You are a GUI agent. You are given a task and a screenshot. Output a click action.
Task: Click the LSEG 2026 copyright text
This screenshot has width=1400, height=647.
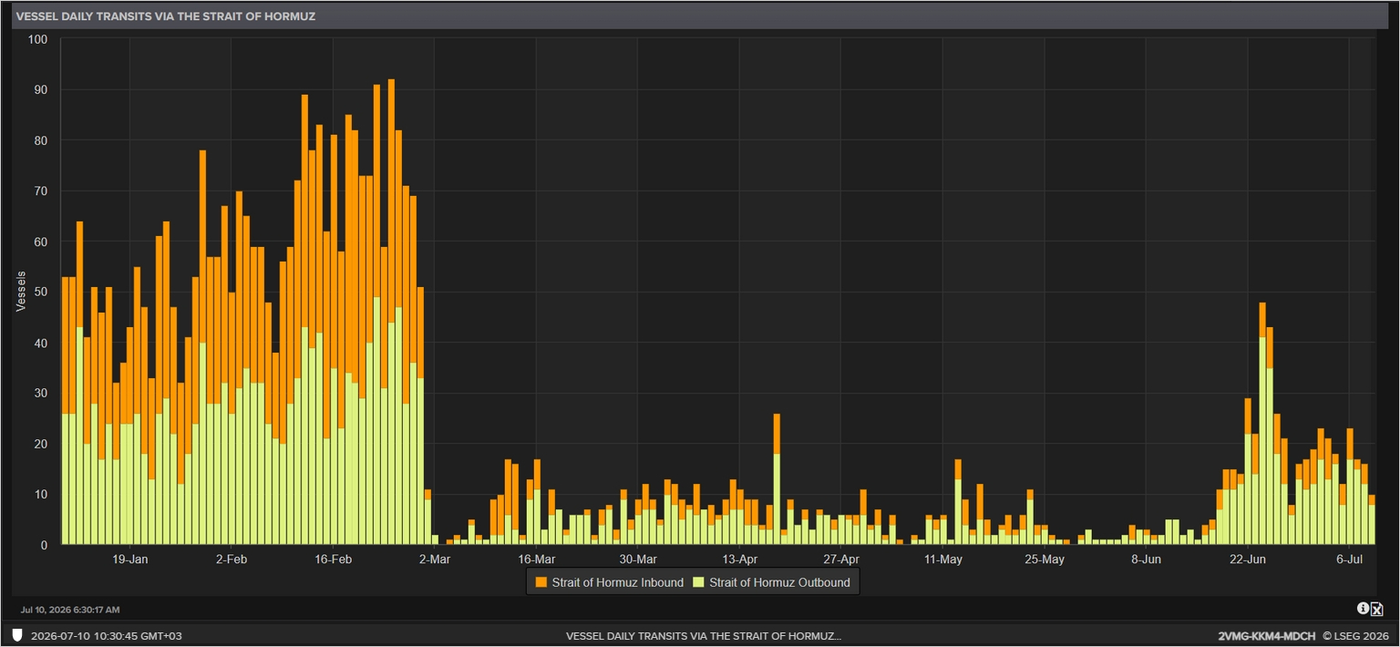click(x=1355, y=635)
